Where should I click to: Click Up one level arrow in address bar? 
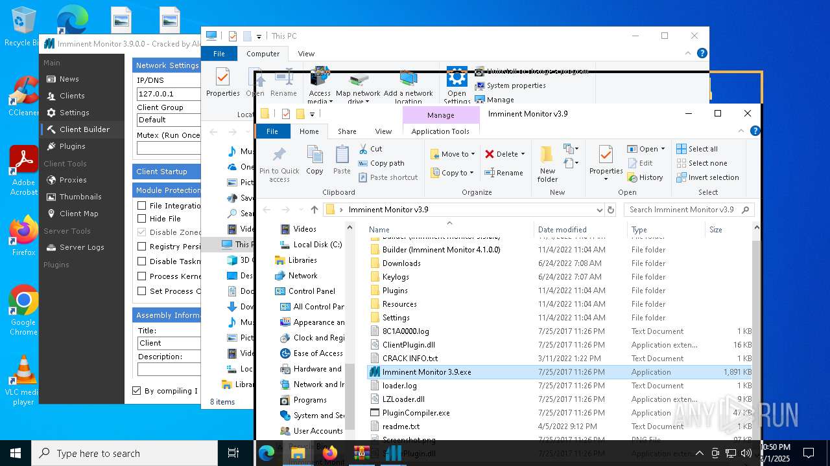tap(314, 210)
